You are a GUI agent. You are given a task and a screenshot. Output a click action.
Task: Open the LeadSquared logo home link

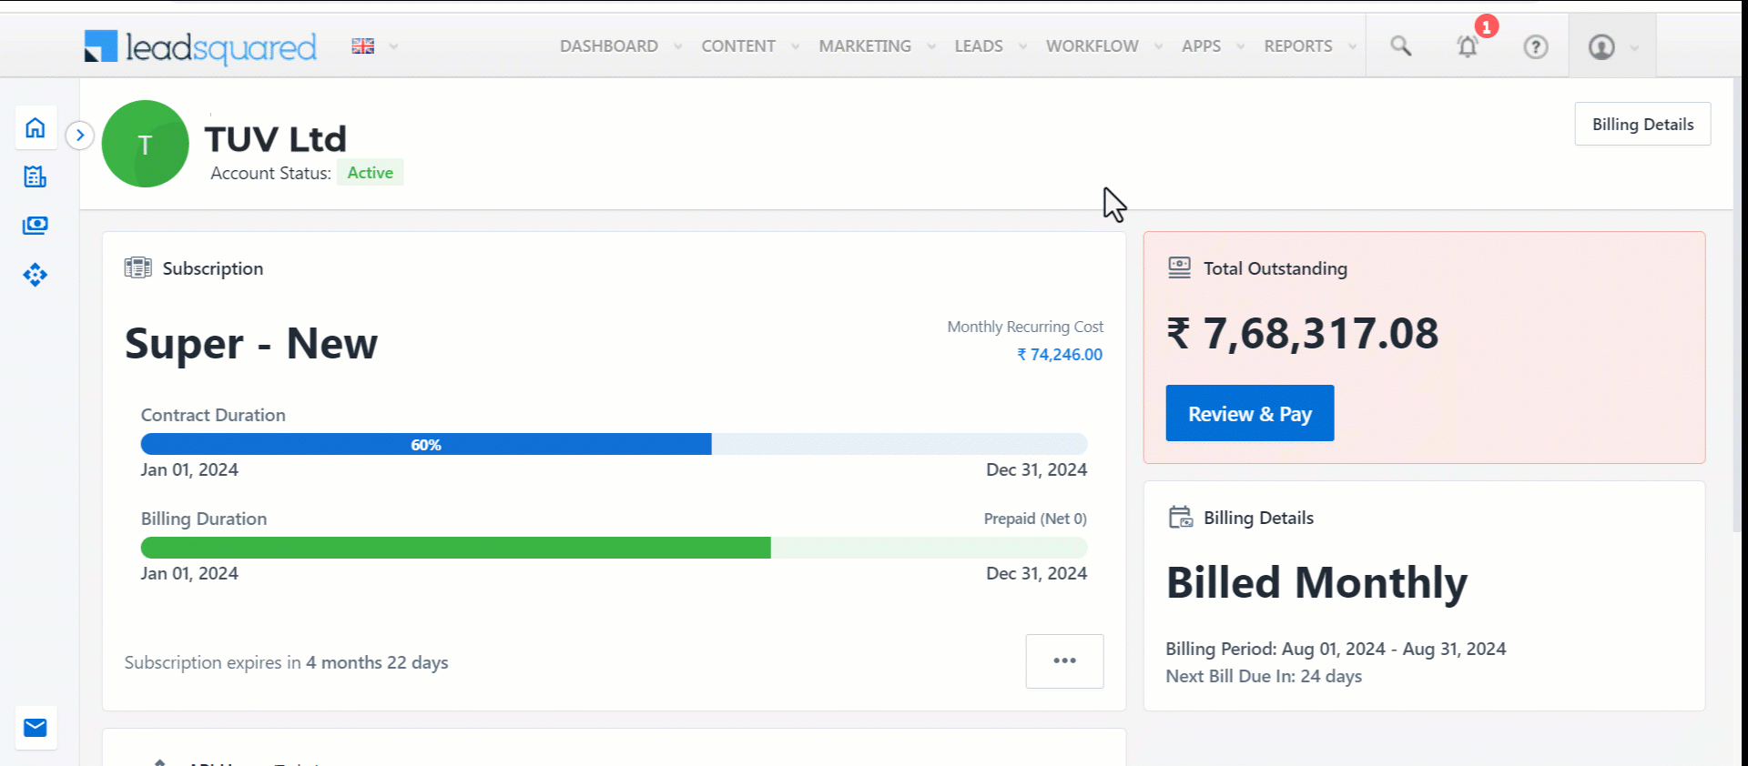[200, 47]
